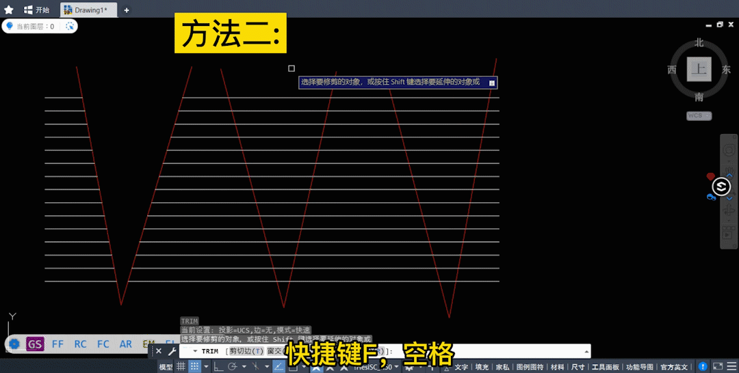Screen dimensions: 739x373
Task: Expand command line history arrow at right end
Action: point(586,351)
